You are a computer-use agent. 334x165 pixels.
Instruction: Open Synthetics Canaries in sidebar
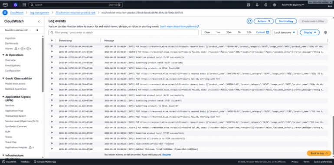coord(16,126)
